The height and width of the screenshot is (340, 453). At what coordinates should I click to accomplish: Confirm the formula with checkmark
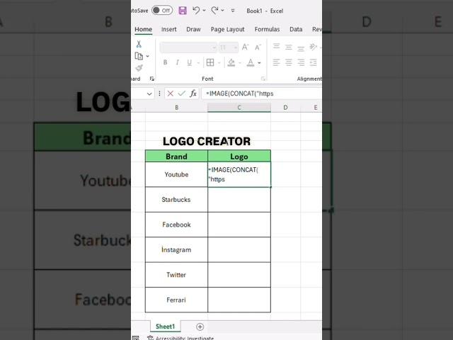[181, 93]
